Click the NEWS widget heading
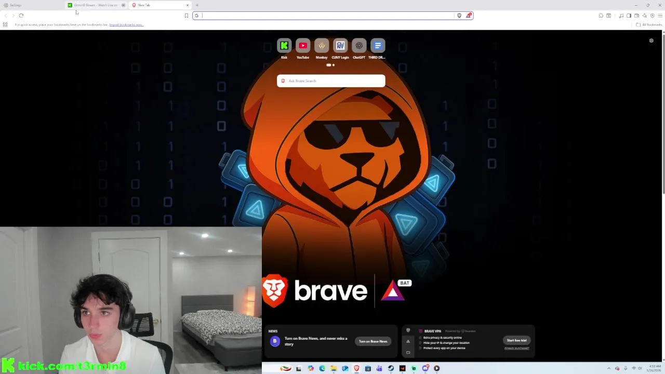The height and width of the screenshot is (374, 665). [273, 331]
